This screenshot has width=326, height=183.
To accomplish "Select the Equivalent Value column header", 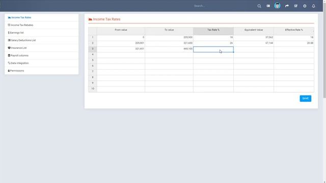I will point(254,31).
